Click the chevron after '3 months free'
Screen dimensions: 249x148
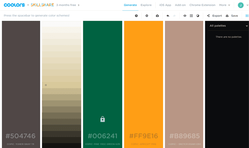(78, 5)
